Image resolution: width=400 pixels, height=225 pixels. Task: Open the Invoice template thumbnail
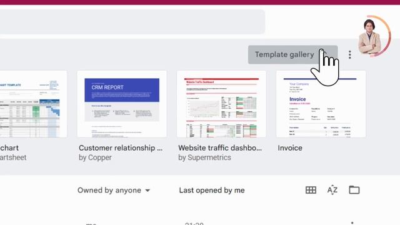click(x=321, y=104)
